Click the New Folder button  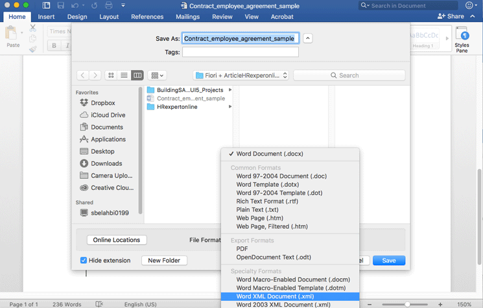click(164, 260)
